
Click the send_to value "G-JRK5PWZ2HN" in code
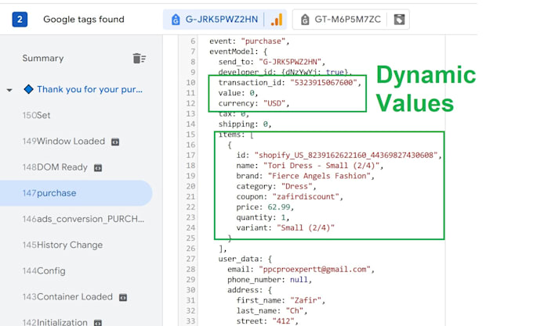tap(290, 62)
